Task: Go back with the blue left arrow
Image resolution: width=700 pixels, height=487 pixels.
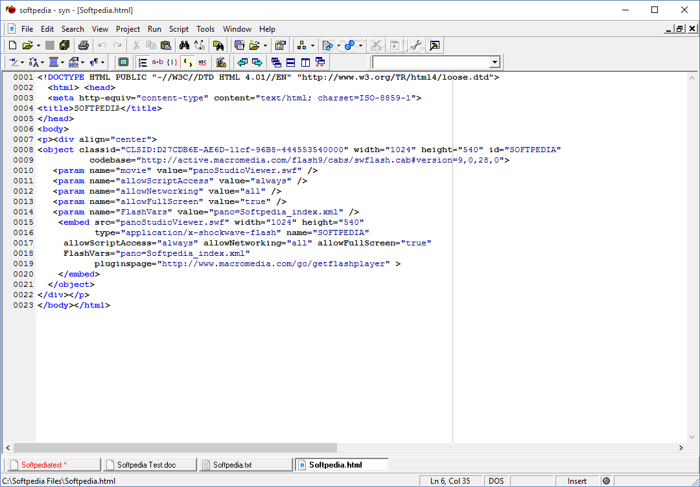Action: (x=242, y=62)
